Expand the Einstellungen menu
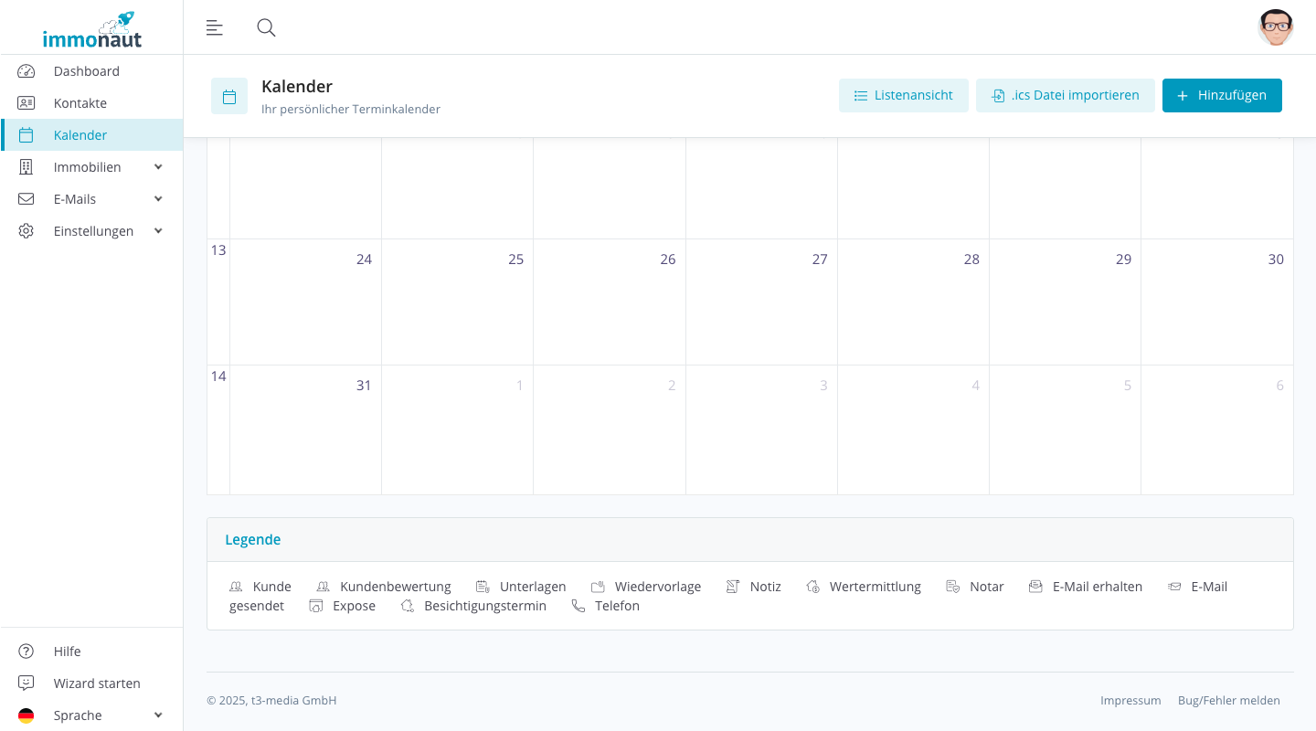 (157, 230)
